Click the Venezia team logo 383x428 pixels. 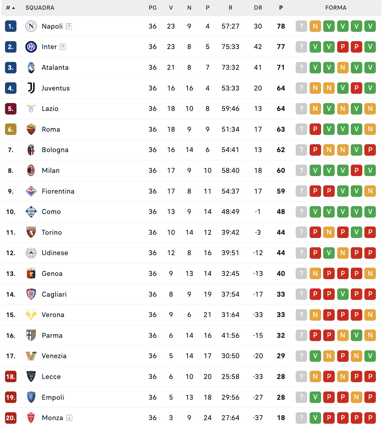coord(31,356)
